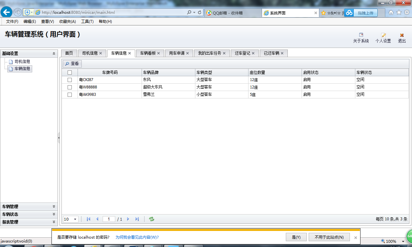Click the 查看 search button
412x247 pixels.
coord(72,64)
